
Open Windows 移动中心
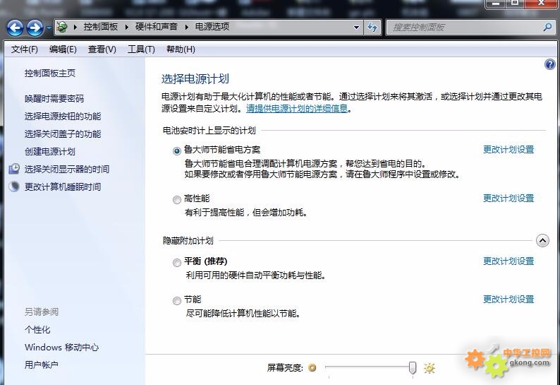point(62,348)
